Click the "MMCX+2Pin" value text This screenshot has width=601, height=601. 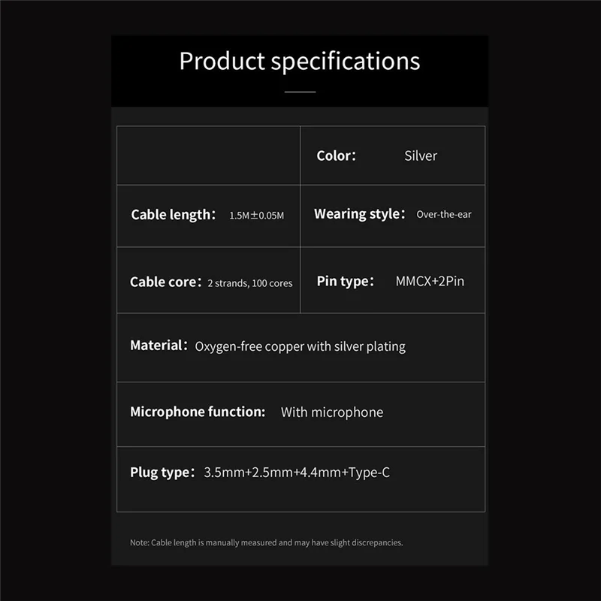(430, 282)
